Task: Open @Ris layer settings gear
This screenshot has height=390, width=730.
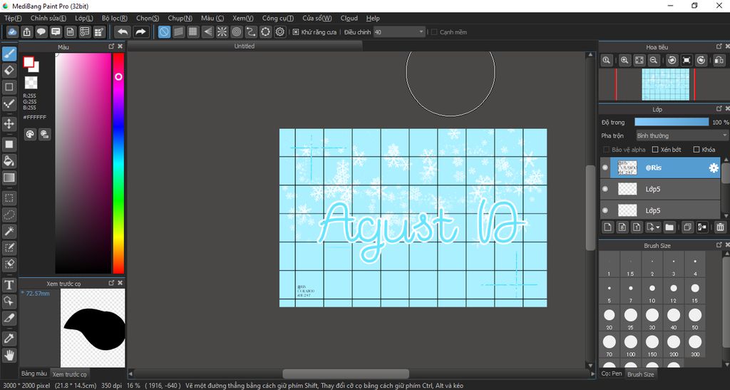Action: coord(713,168)
